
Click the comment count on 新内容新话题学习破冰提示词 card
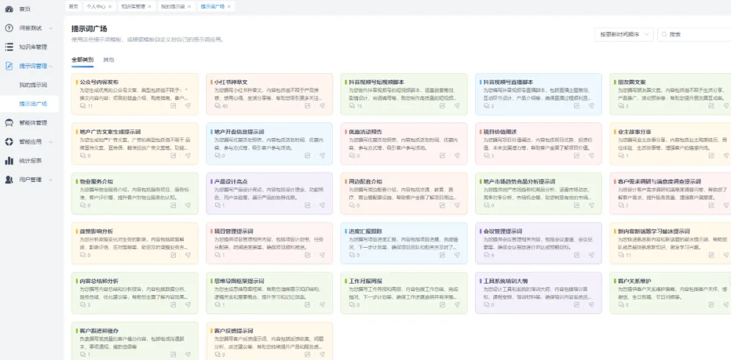tap(625, 256)
